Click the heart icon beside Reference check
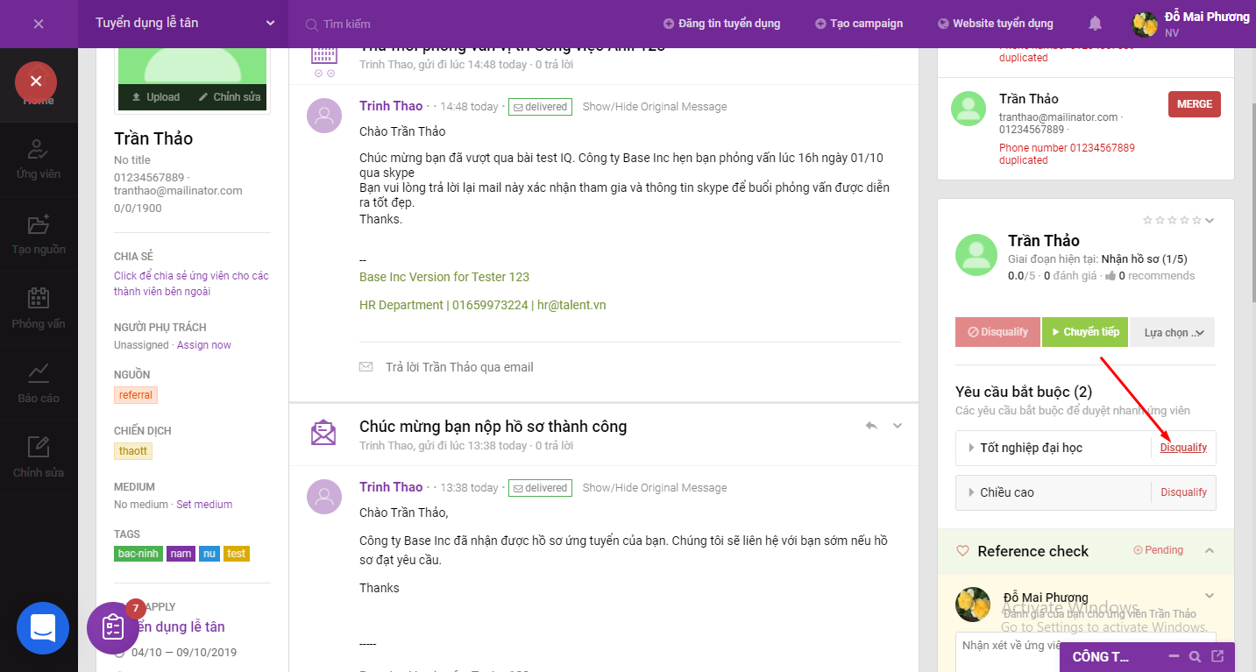 coord(962,551)
